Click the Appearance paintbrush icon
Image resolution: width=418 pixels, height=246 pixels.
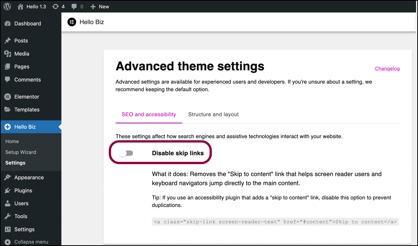coord(8,177)
